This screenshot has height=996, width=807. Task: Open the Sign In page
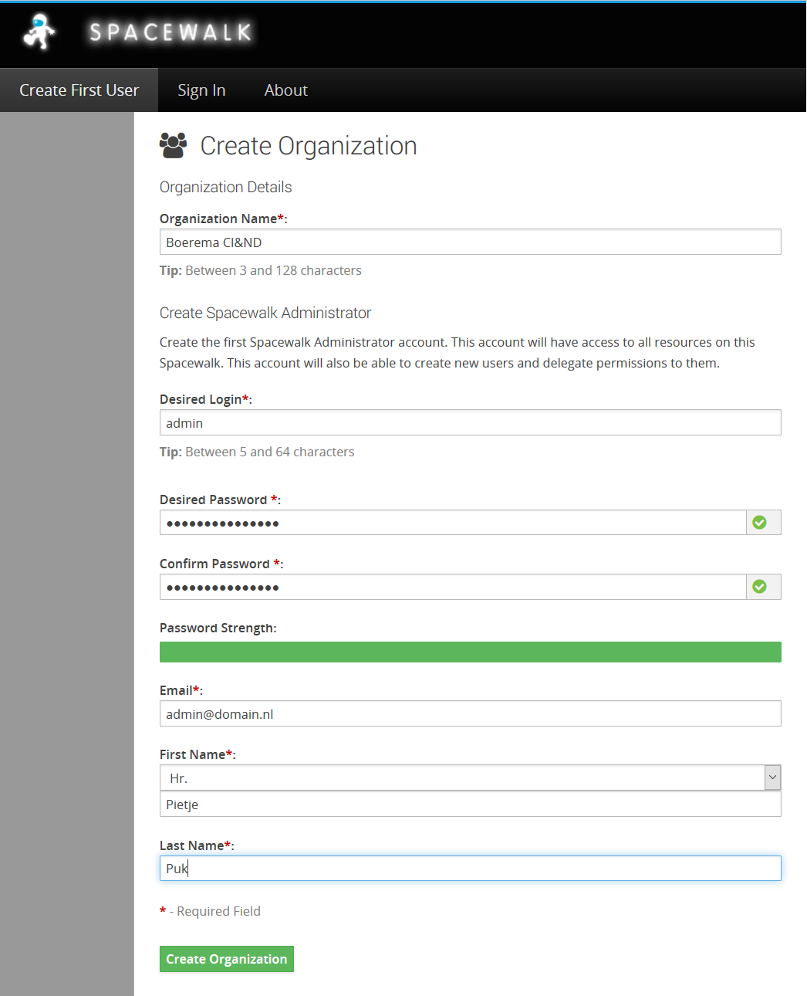point(201,90)
